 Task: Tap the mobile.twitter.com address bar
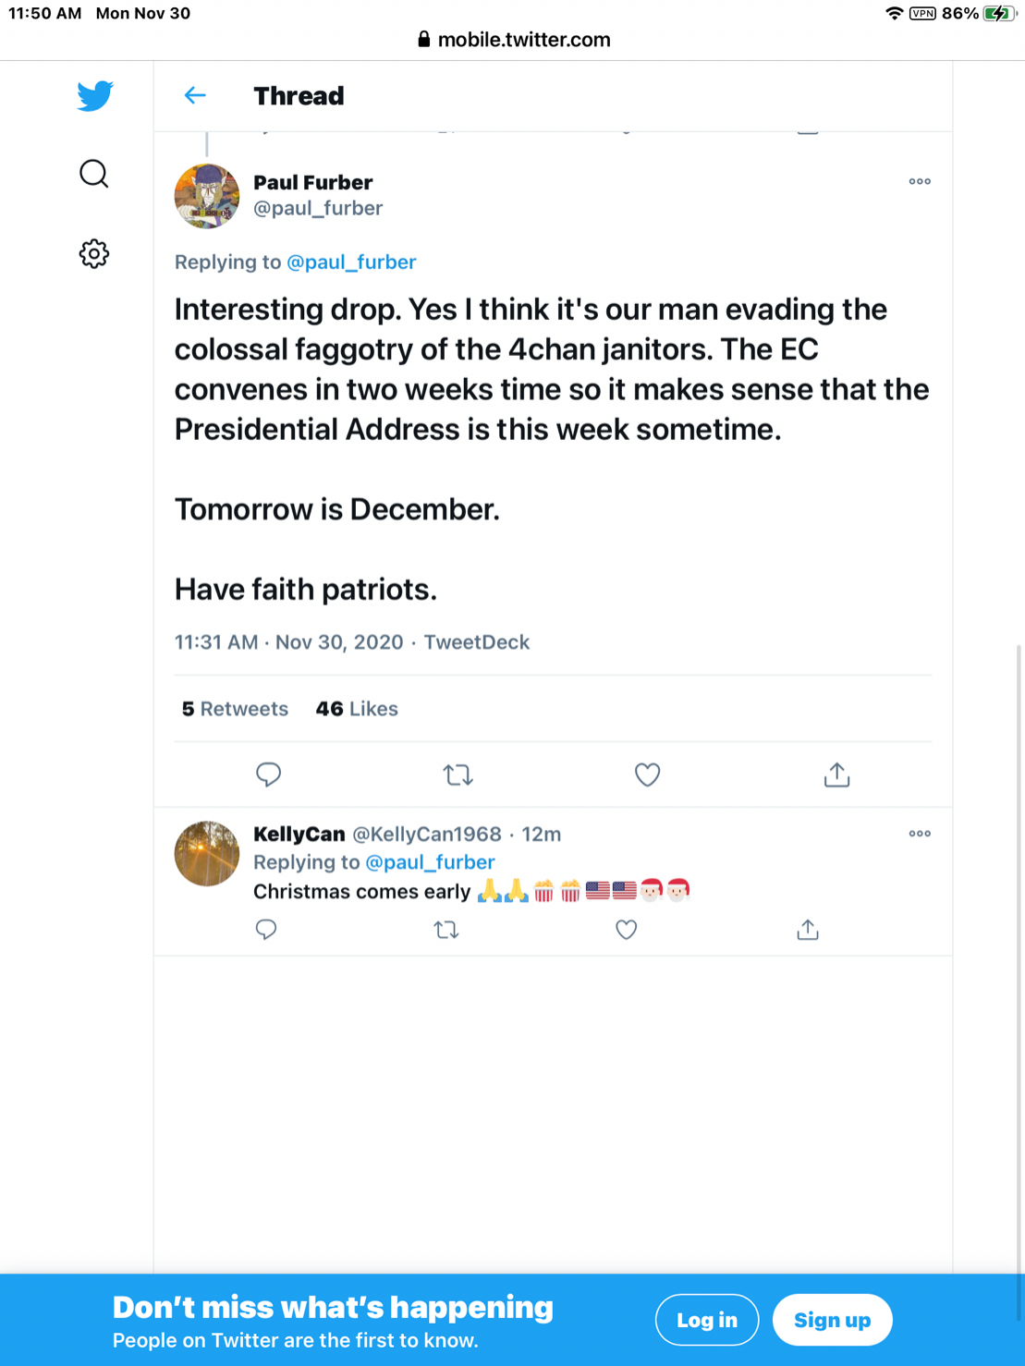click(513, 40)
